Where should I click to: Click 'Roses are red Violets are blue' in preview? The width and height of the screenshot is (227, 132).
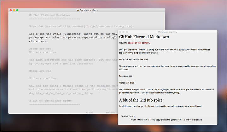[133, 60]
